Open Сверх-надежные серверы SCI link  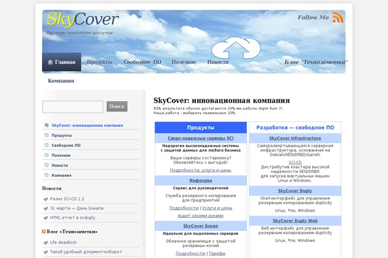(200, 138)
